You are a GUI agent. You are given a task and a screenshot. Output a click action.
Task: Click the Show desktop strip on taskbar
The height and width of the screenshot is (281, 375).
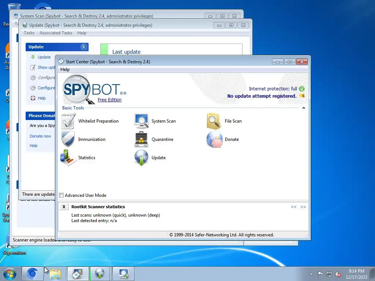[x=373, y=274]
